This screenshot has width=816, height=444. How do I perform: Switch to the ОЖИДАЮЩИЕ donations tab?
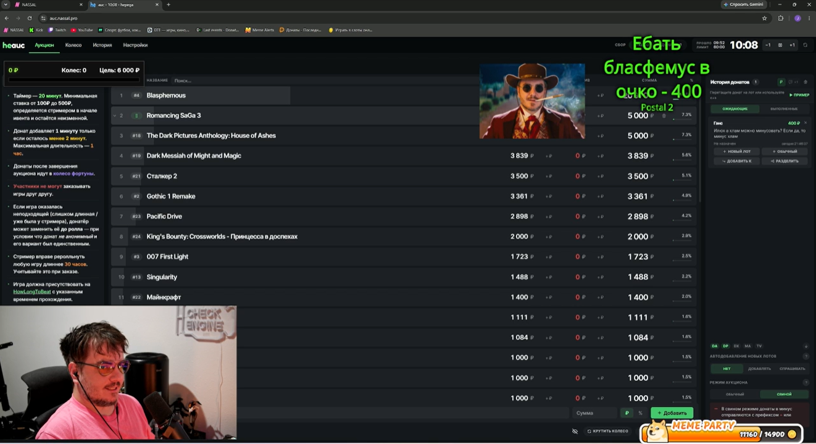coord(735,109)
